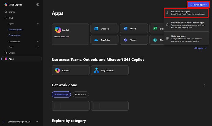Open the Copilot tile under Use across Teams
Image resolution: width=212 pixels, height=126 pixels.
(x=71, y=70)
